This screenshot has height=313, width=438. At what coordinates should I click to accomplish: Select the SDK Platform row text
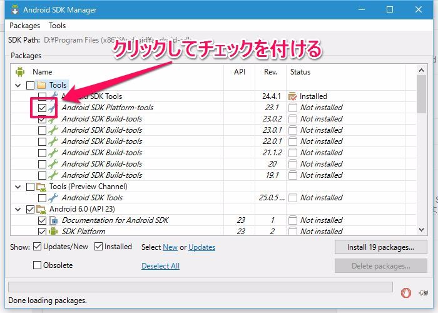point(83,232)
